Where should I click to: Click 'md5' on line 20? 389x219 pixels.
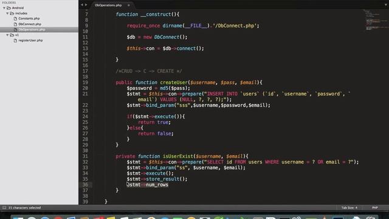point(164,88)
